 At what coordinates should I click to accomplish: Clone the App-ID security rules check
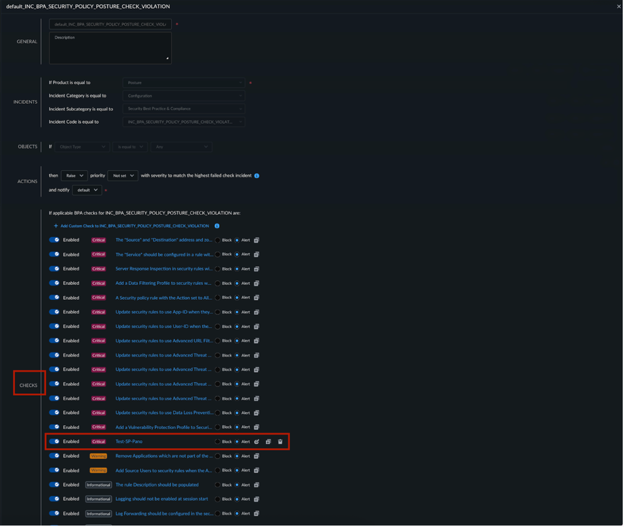point(257,312)
